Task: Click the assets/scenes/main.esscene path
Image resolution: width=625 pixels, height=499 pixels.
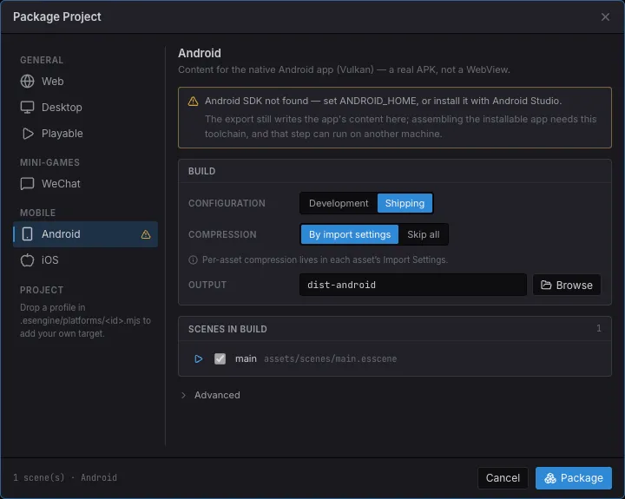Action: coord(330,358)
